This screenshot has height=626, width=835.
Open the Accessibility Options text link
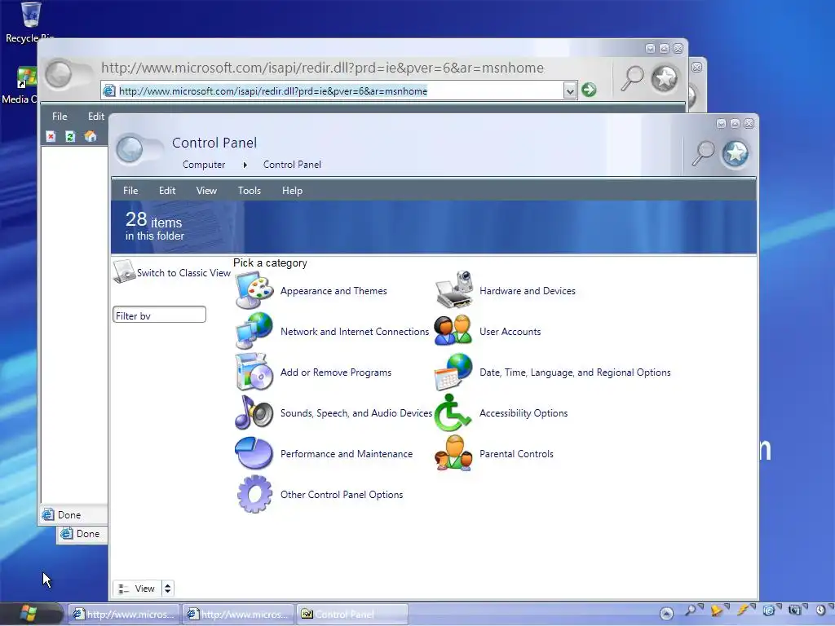pos(524,413)
